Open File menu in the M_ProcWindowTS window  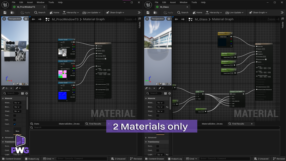pyautogui.click(x=14, y=2)
